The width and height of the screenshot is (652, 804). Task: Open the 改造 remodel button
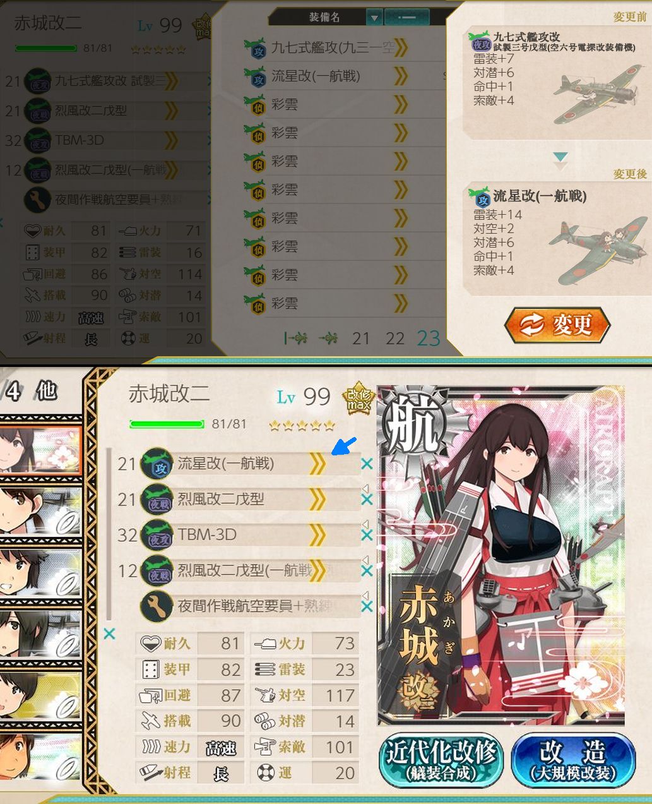[x=572, y=759]
